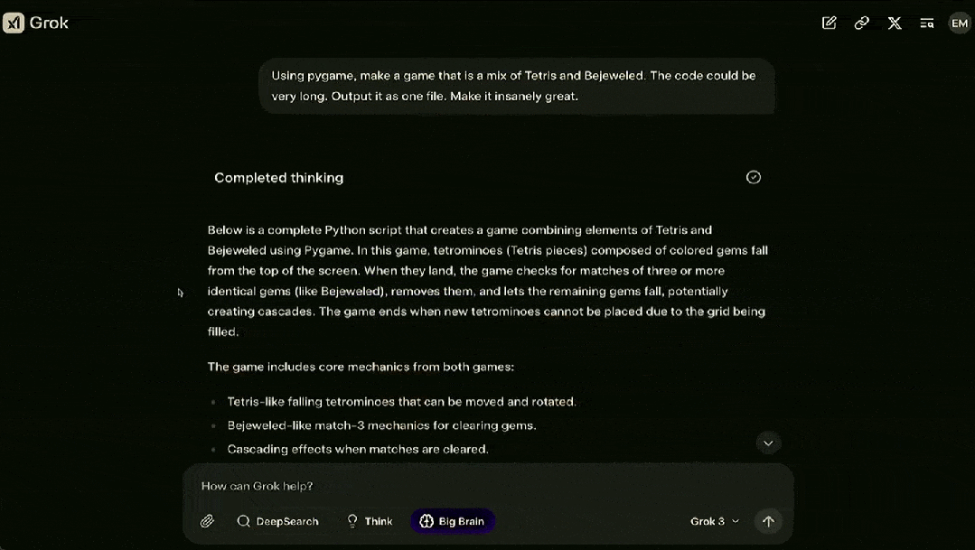975x550 pixels.
Task: Toggle Think mode
Action: tap(370, 521)
